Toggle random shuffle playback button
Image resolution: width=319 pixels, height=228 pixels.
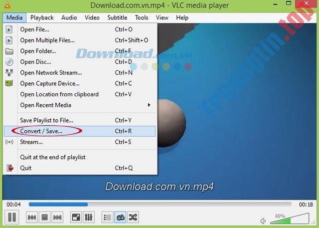click(133, 218)
